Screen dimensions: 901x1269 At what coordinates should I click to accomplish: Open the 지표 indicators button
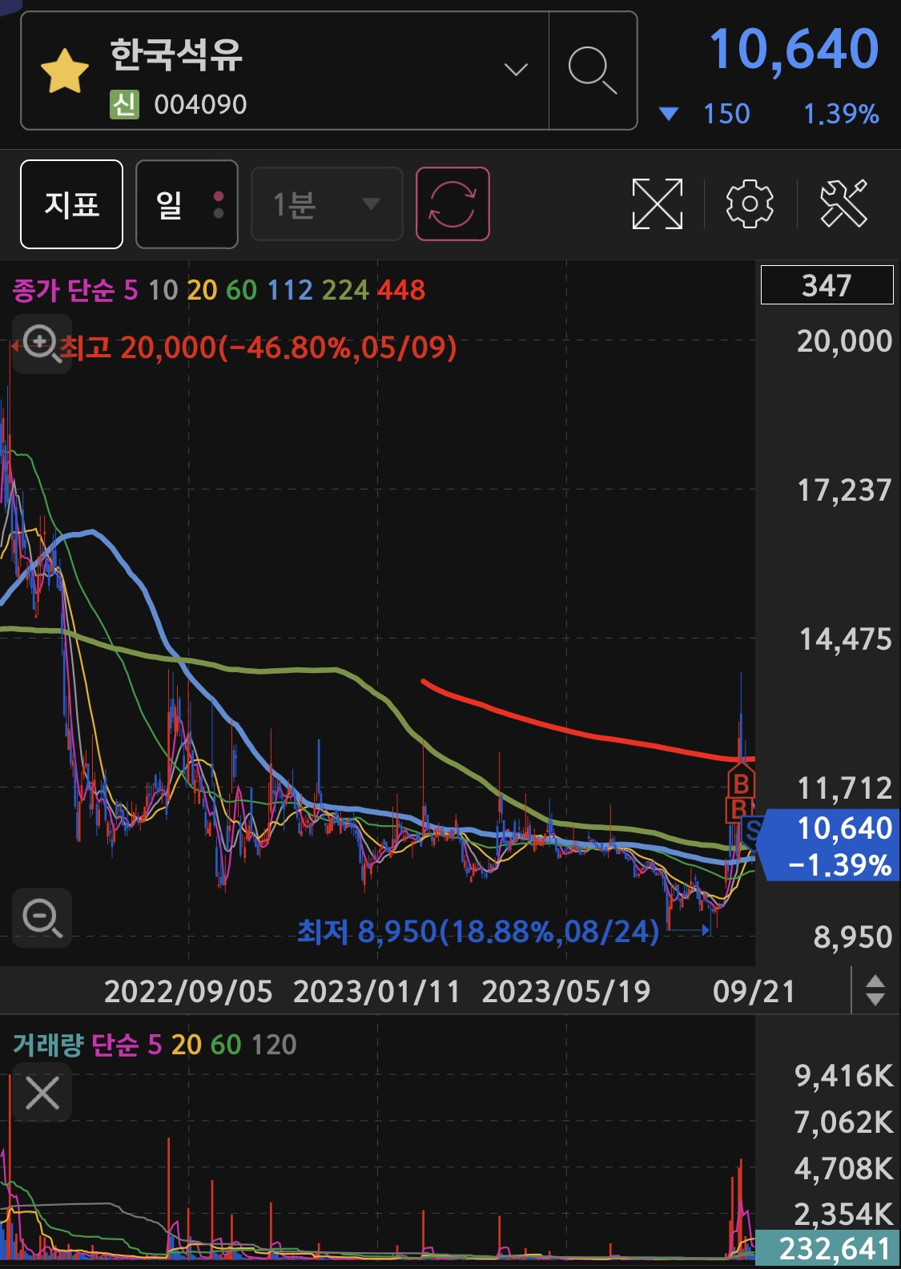(x=71, y=204)
